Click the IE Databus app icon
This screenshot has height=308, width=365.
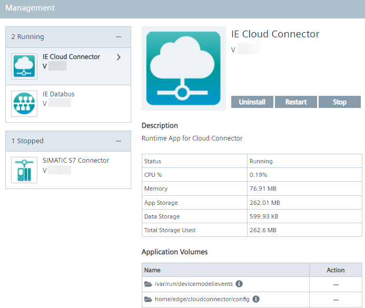point(24,104)
